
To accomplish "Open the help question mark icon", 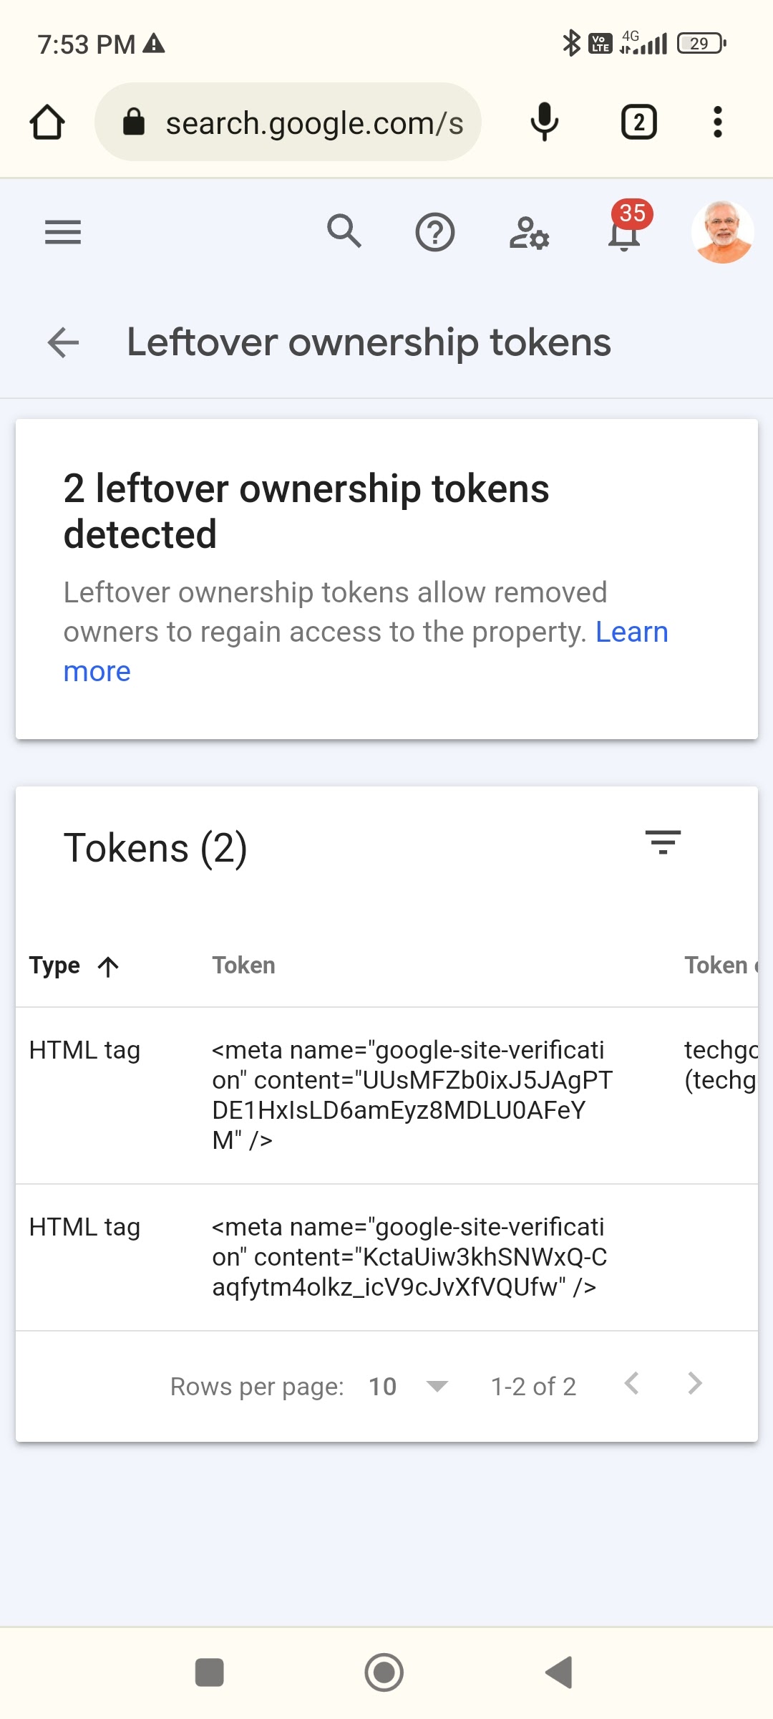I will coord(434,233).
